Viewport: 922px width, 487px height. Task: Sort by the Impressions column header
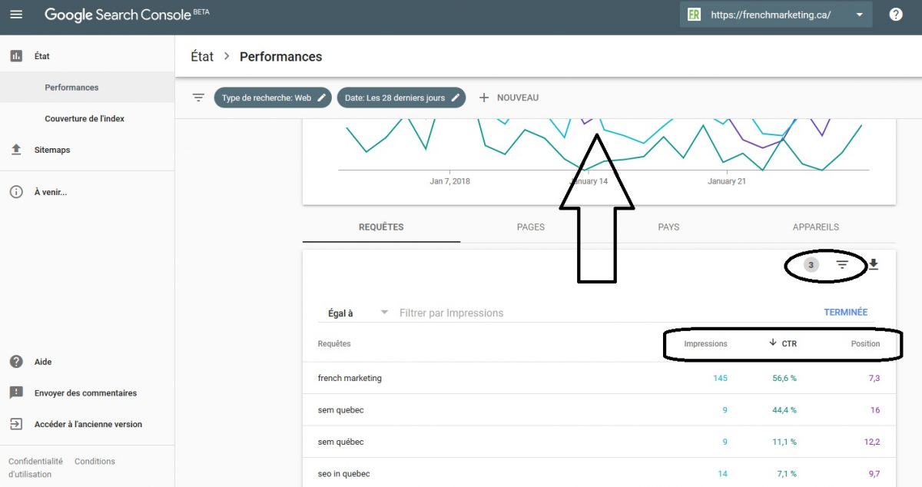(x=705, y=343)
